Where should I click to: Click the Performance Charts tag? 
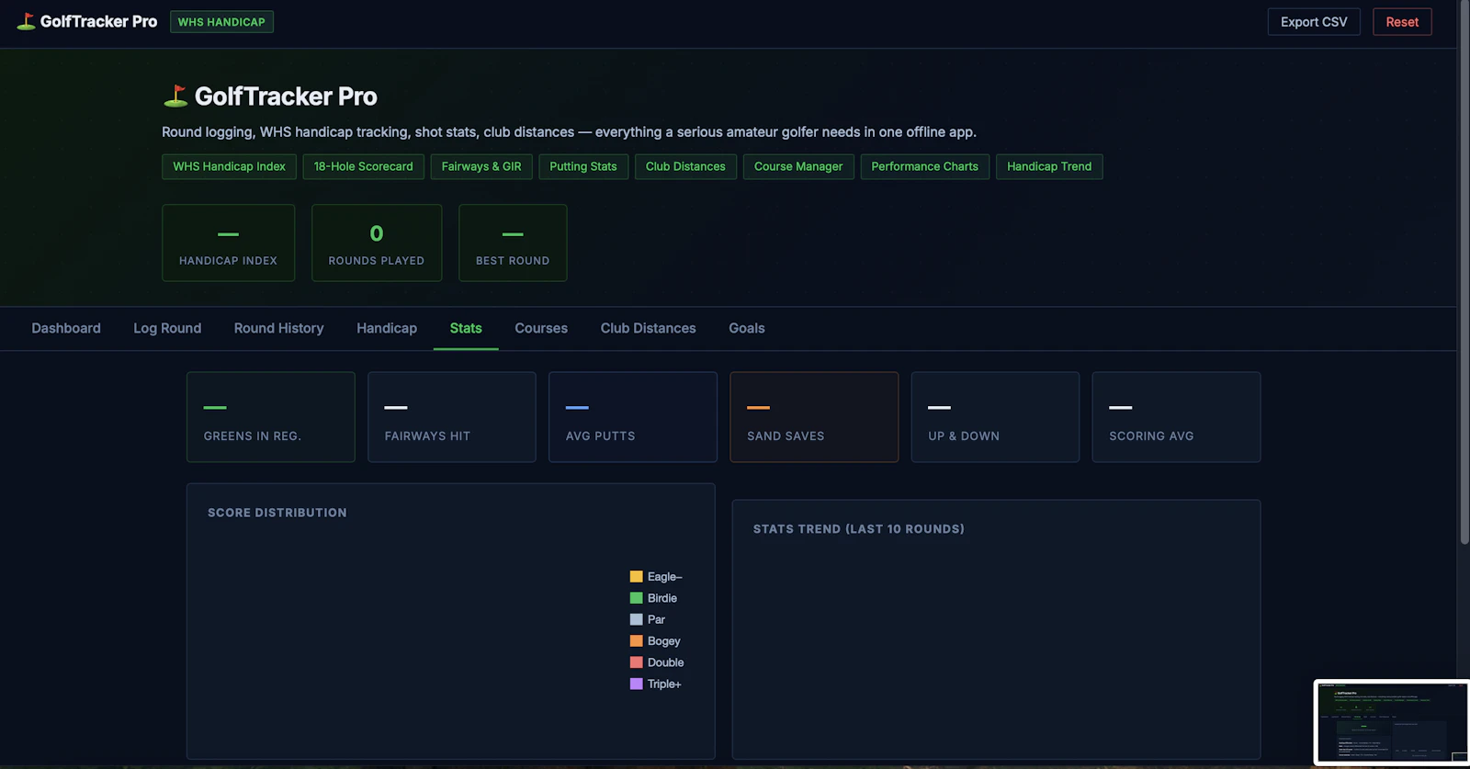click(x=925, y=166)
